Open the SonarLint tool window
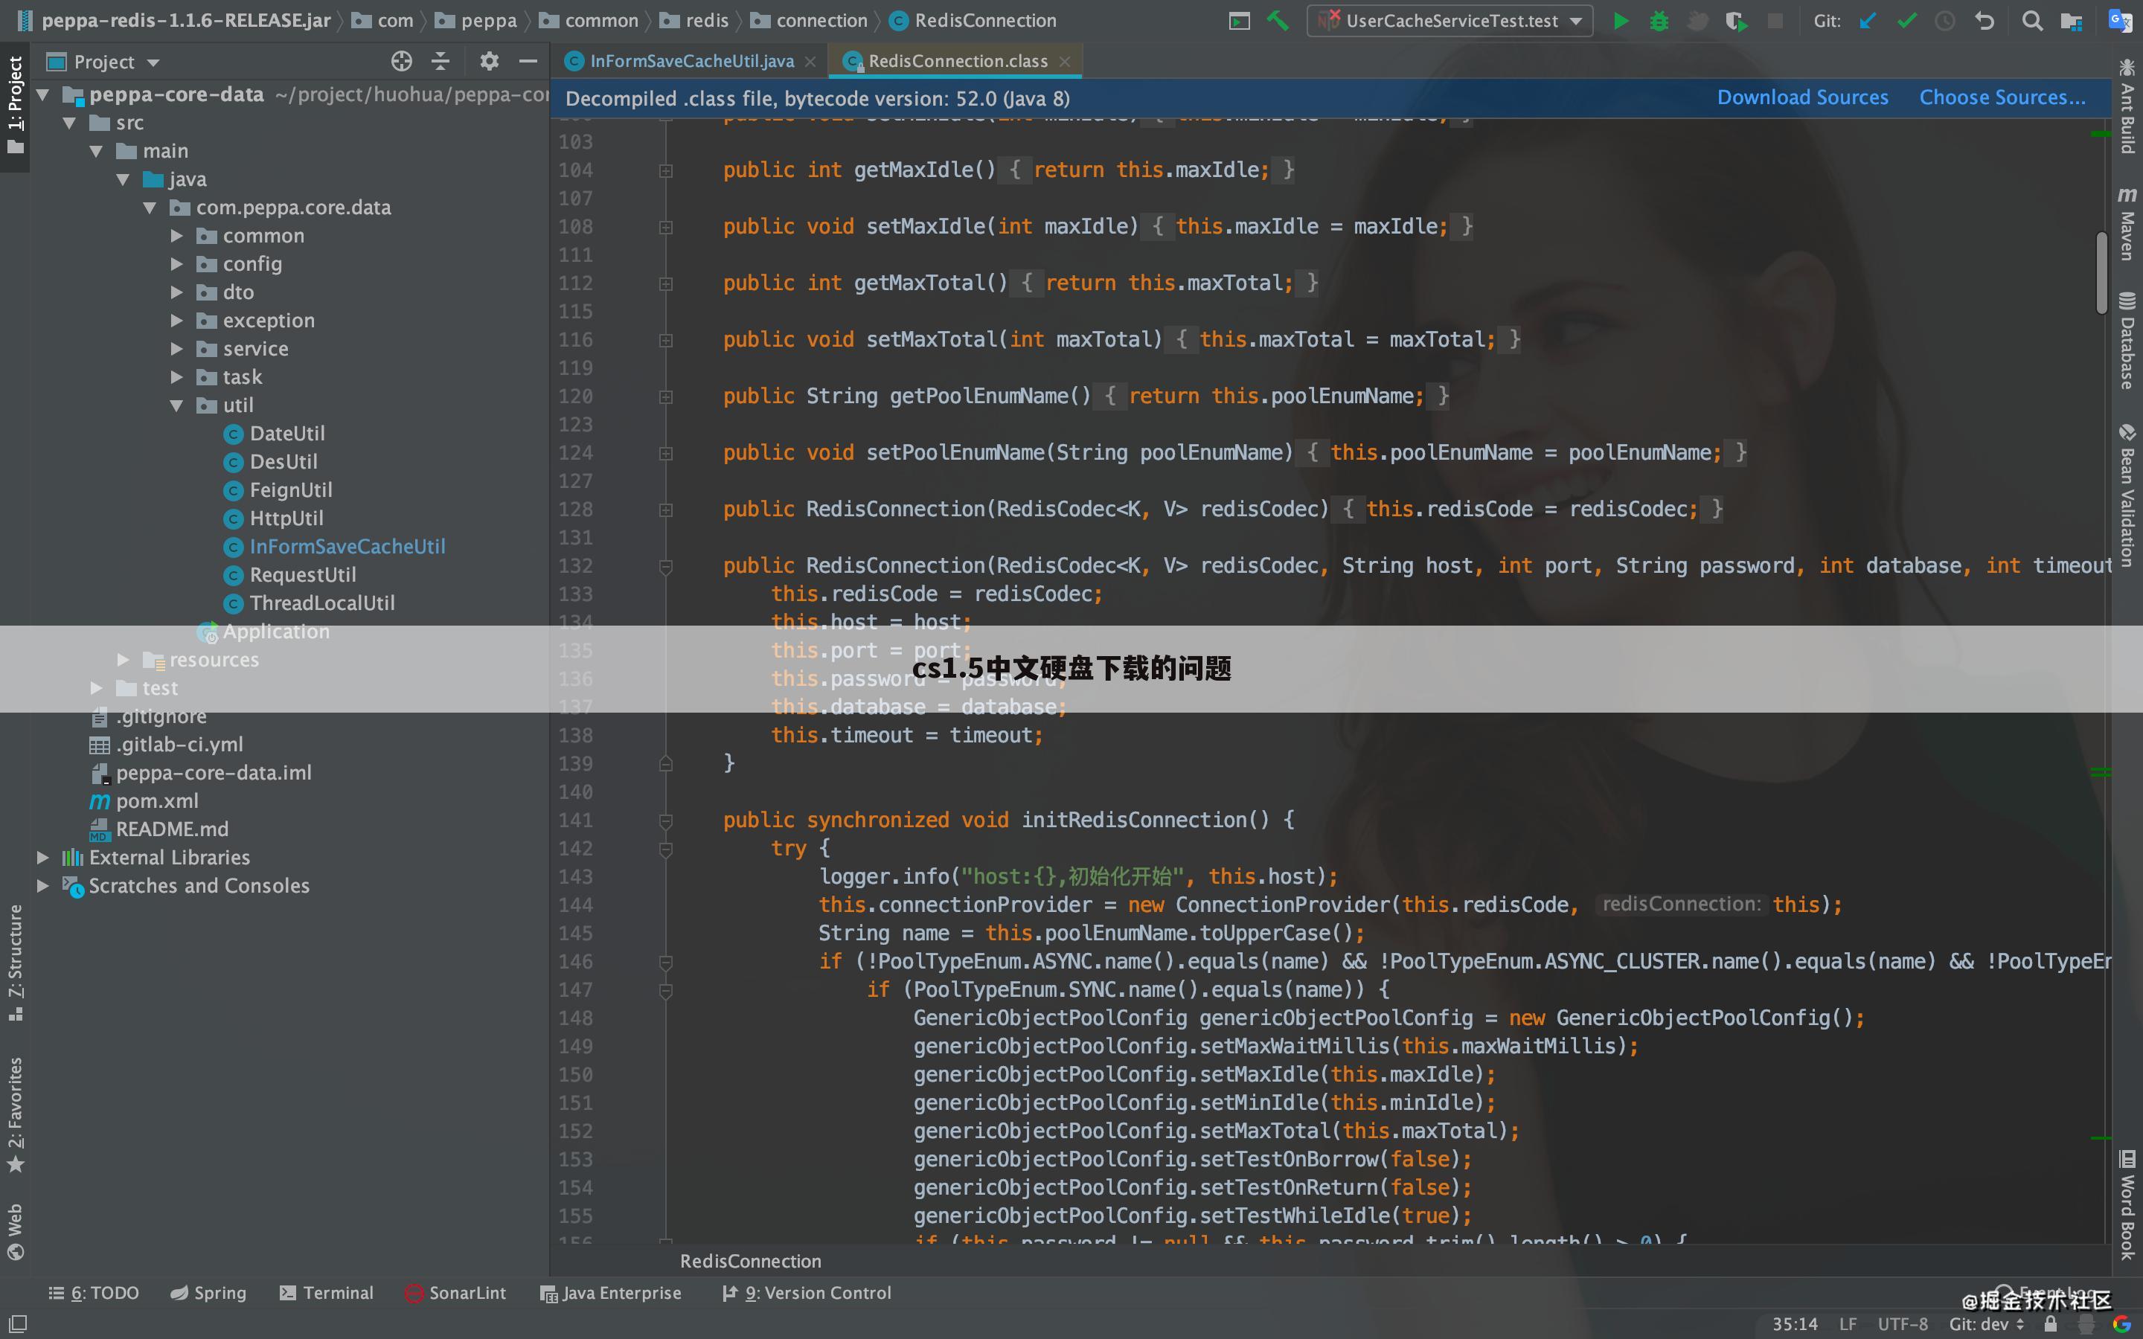Viewport: 2143px width, 1339px height. (x=455, y=1293)
